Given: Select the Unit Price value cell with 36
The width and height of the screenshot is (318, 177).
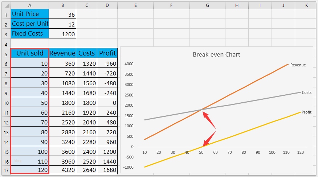Looking at the screenshot, I should pyautogui.click(x=62, y=14).
